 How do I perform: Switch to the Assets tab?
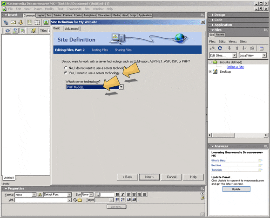(x=220, y=35)
